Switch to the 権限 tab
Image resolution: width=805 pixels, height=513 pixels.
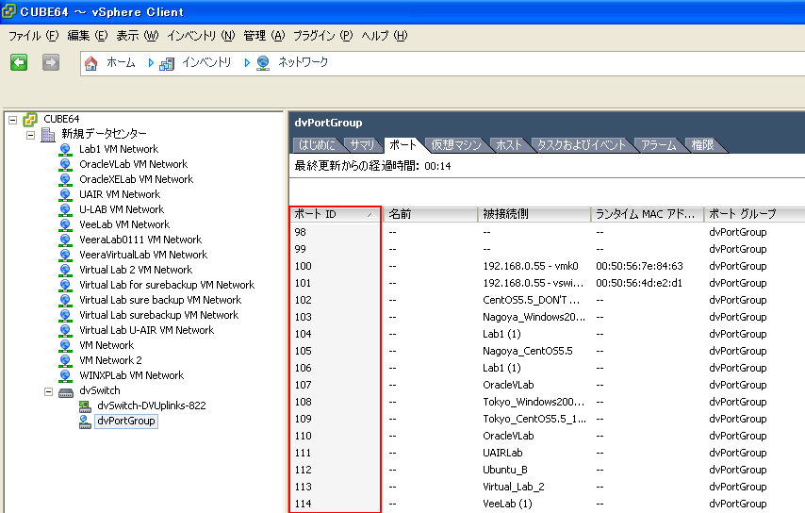[703, 145]
